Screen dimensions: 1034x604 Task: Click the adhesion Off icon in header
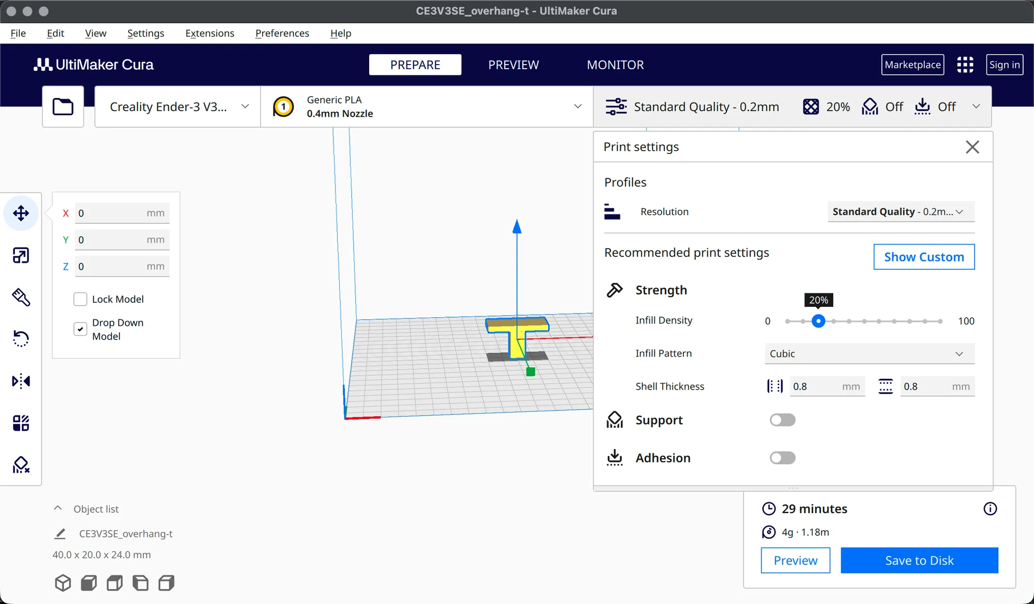click(922, 106)
